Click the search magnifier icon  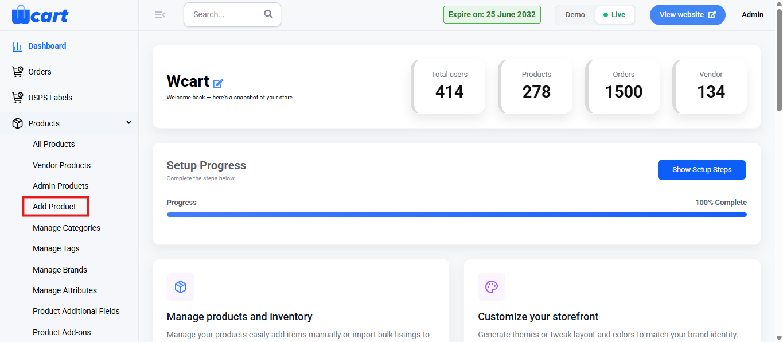[x=268, y=14]
